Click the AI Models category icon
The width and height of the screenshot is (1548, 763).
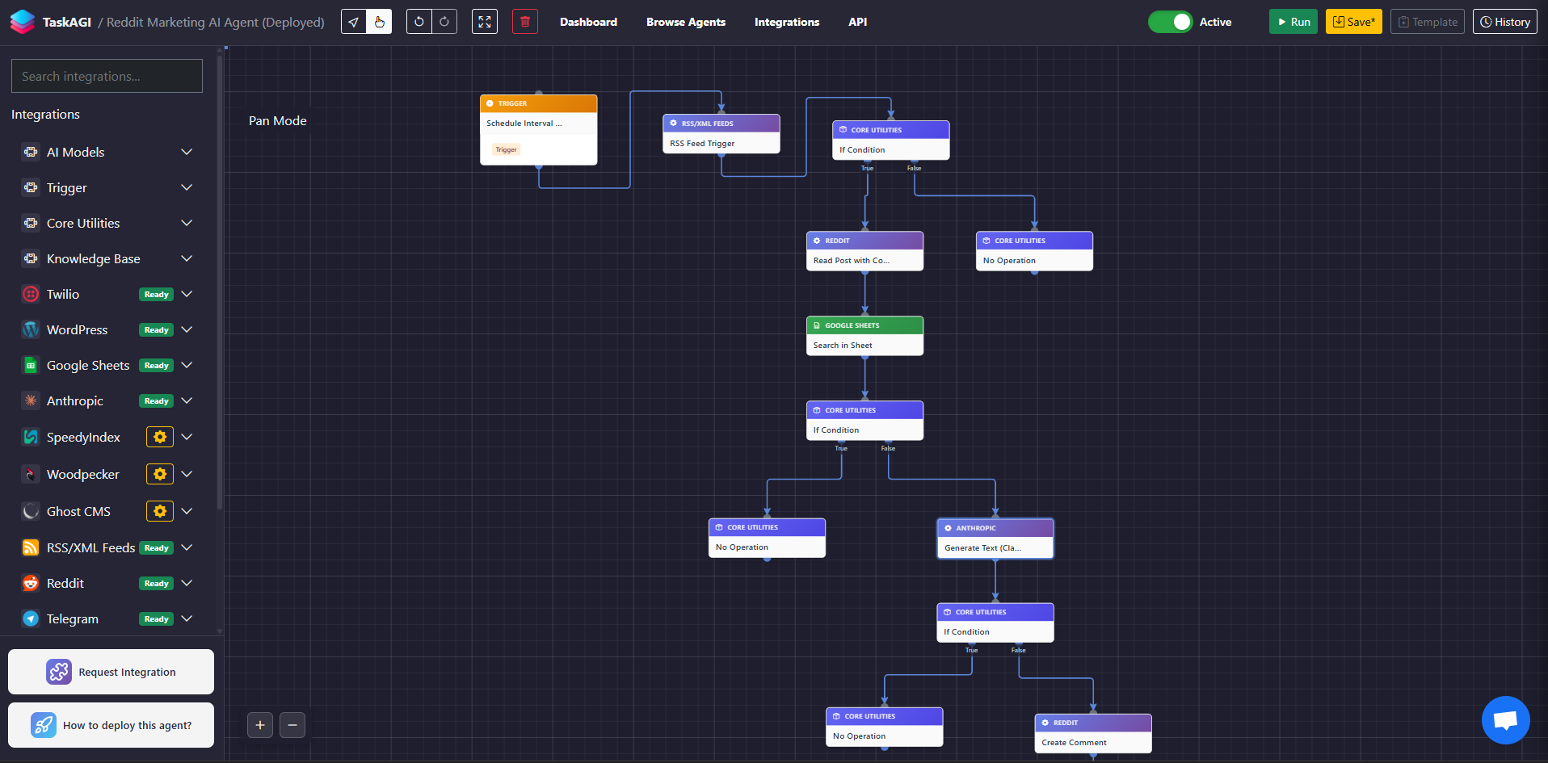pyautogui.click(x=31, y=152)
